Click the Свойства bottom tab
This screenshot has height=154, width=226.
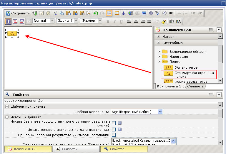coord(124,149)
